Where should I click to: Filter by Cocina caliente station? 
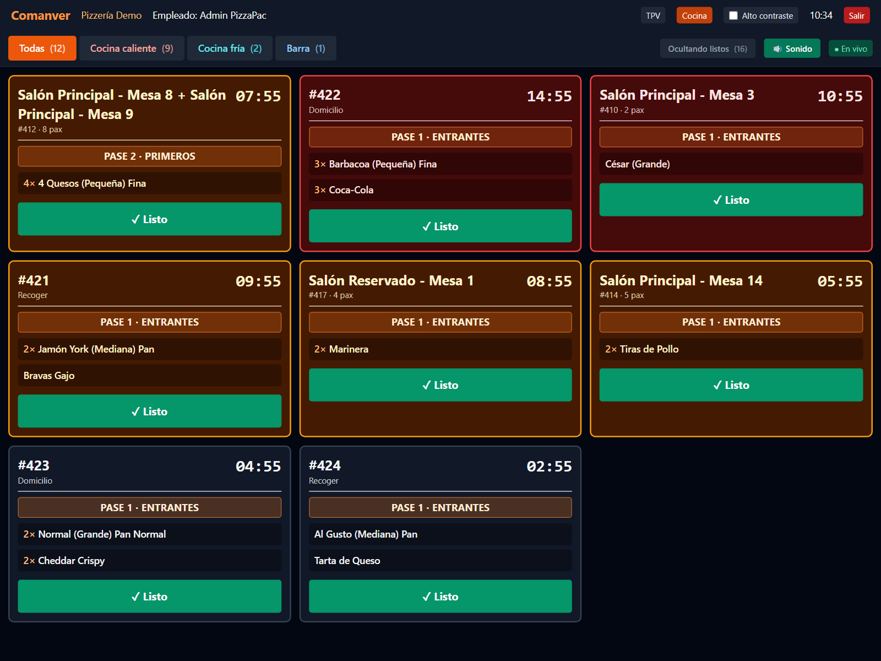click(132, 48)
